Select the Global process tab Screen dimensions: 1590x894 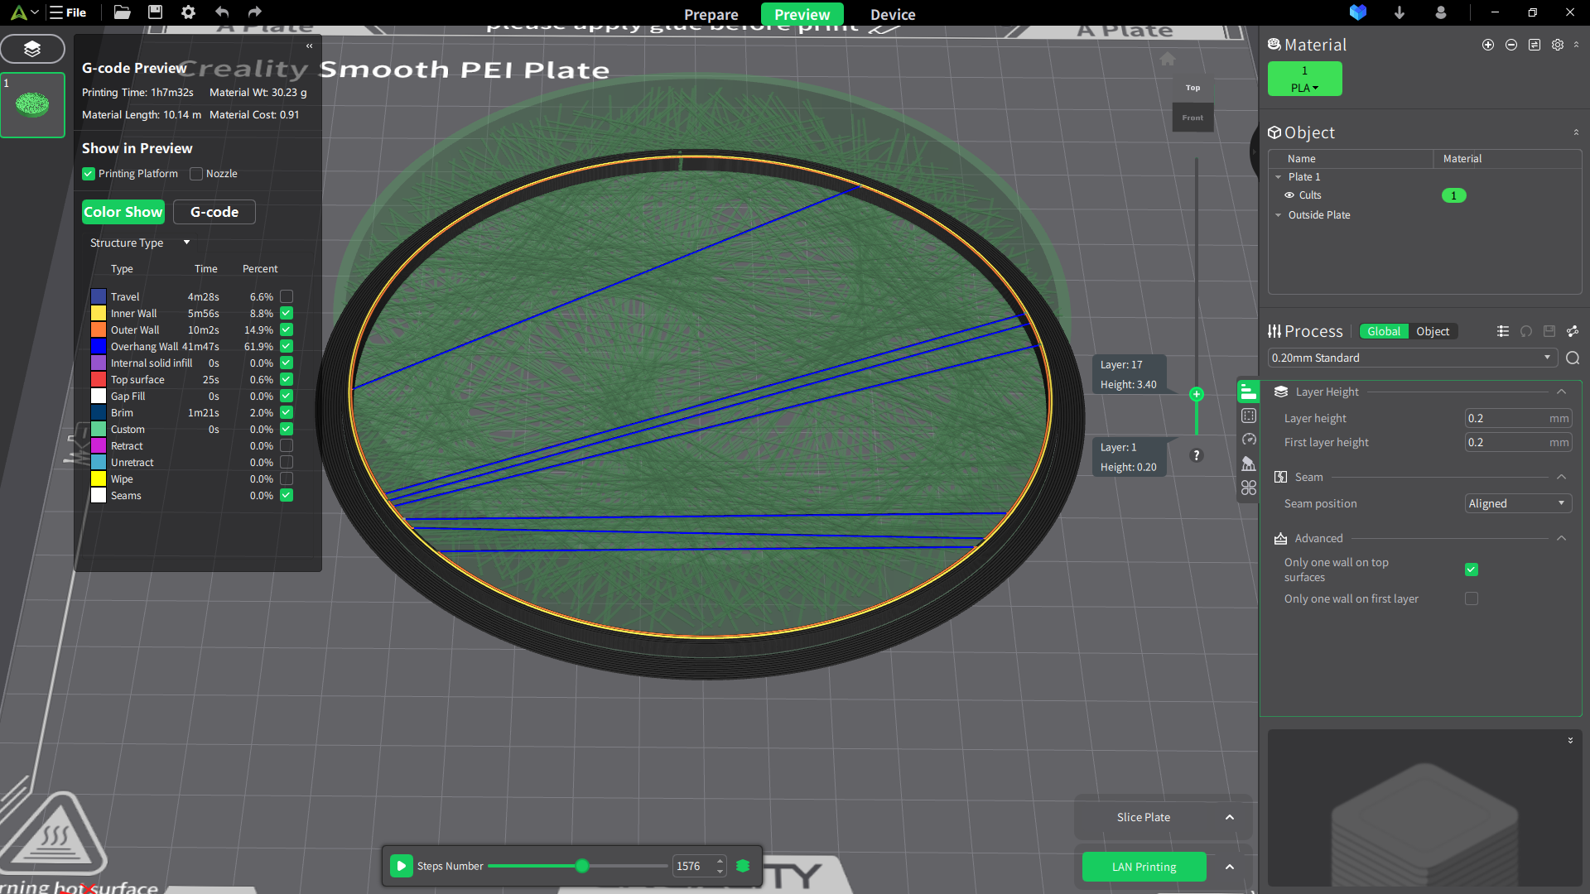click(1384, 331)
